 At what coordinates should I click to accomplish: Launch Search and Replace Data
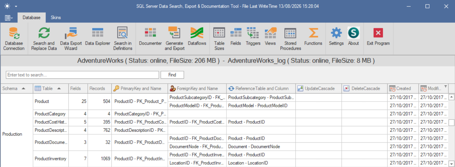point(44,39)
